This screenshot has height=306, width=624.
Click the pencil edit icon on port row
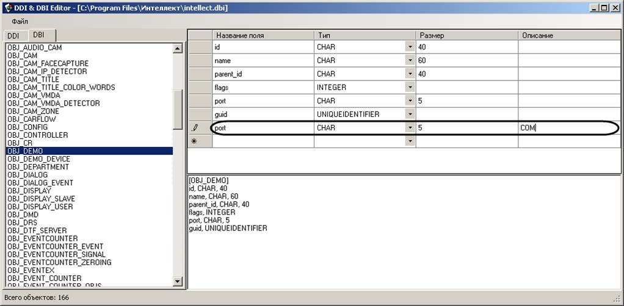tap(195, 128)
